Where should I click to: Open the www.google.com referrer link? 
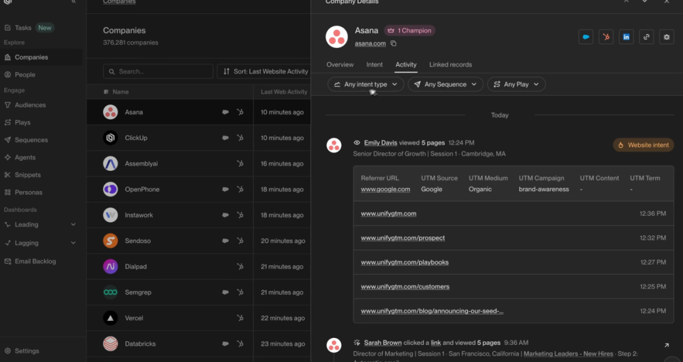(386, 189)
